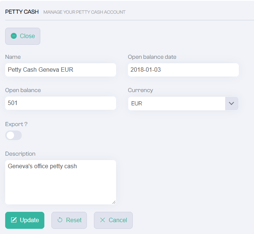The height and width of the screenshot is (234, 254).
Task: Close the petty cash form panel
Action: (23, 36)
